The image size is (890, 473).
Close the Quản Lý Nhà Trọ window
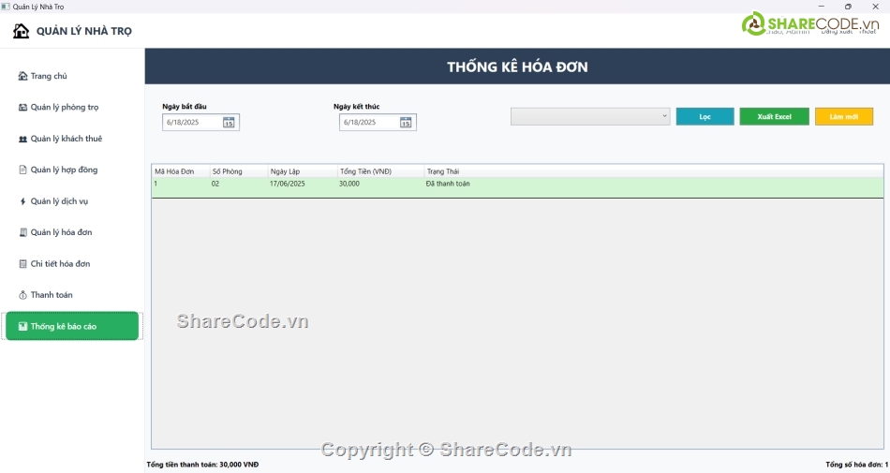pos(875,7)
